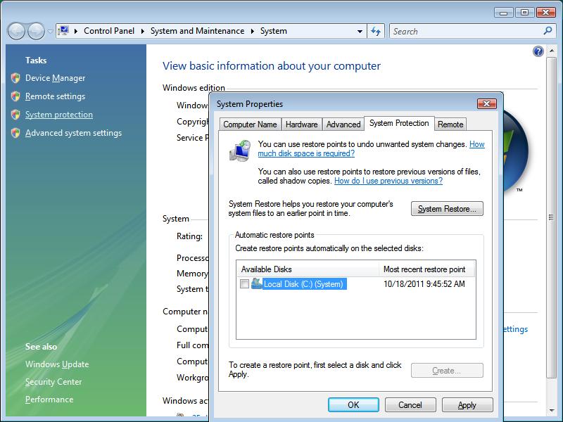Image resolution: width=563 pixels, height=422 pixels.
Task: Click the Back navigation arrow button
Action: pyautogui.click(x=17, y=31)
